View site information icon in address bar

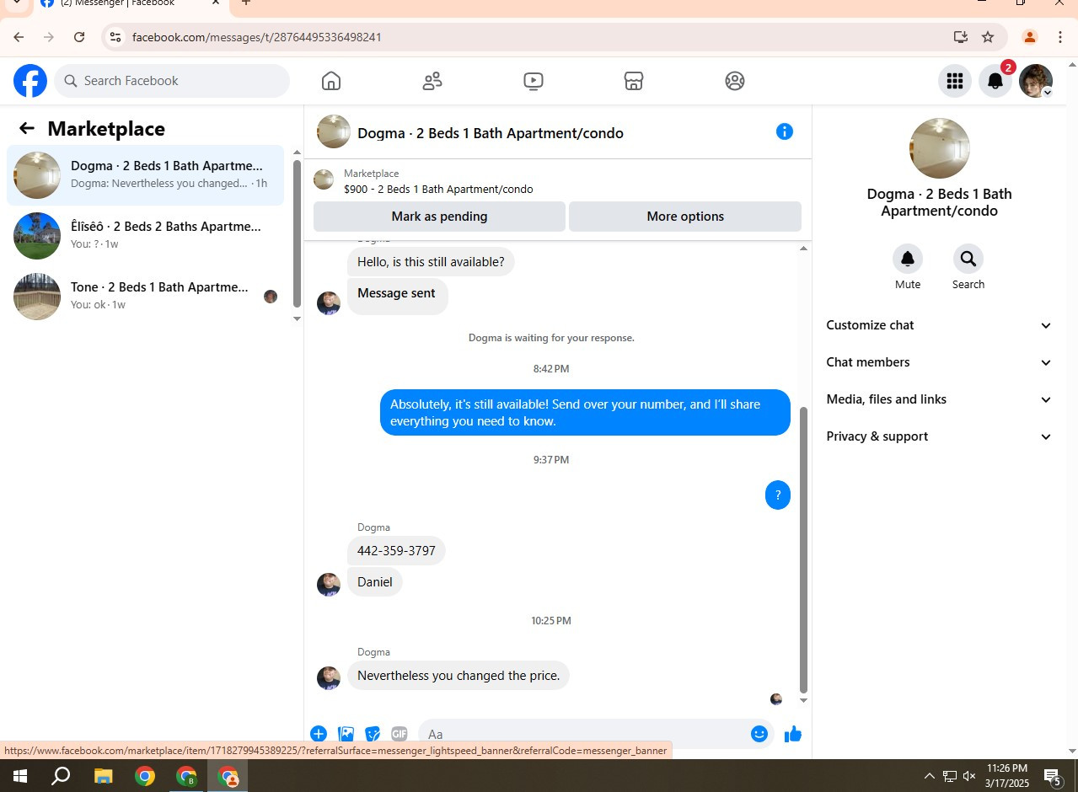pos(116,37)
